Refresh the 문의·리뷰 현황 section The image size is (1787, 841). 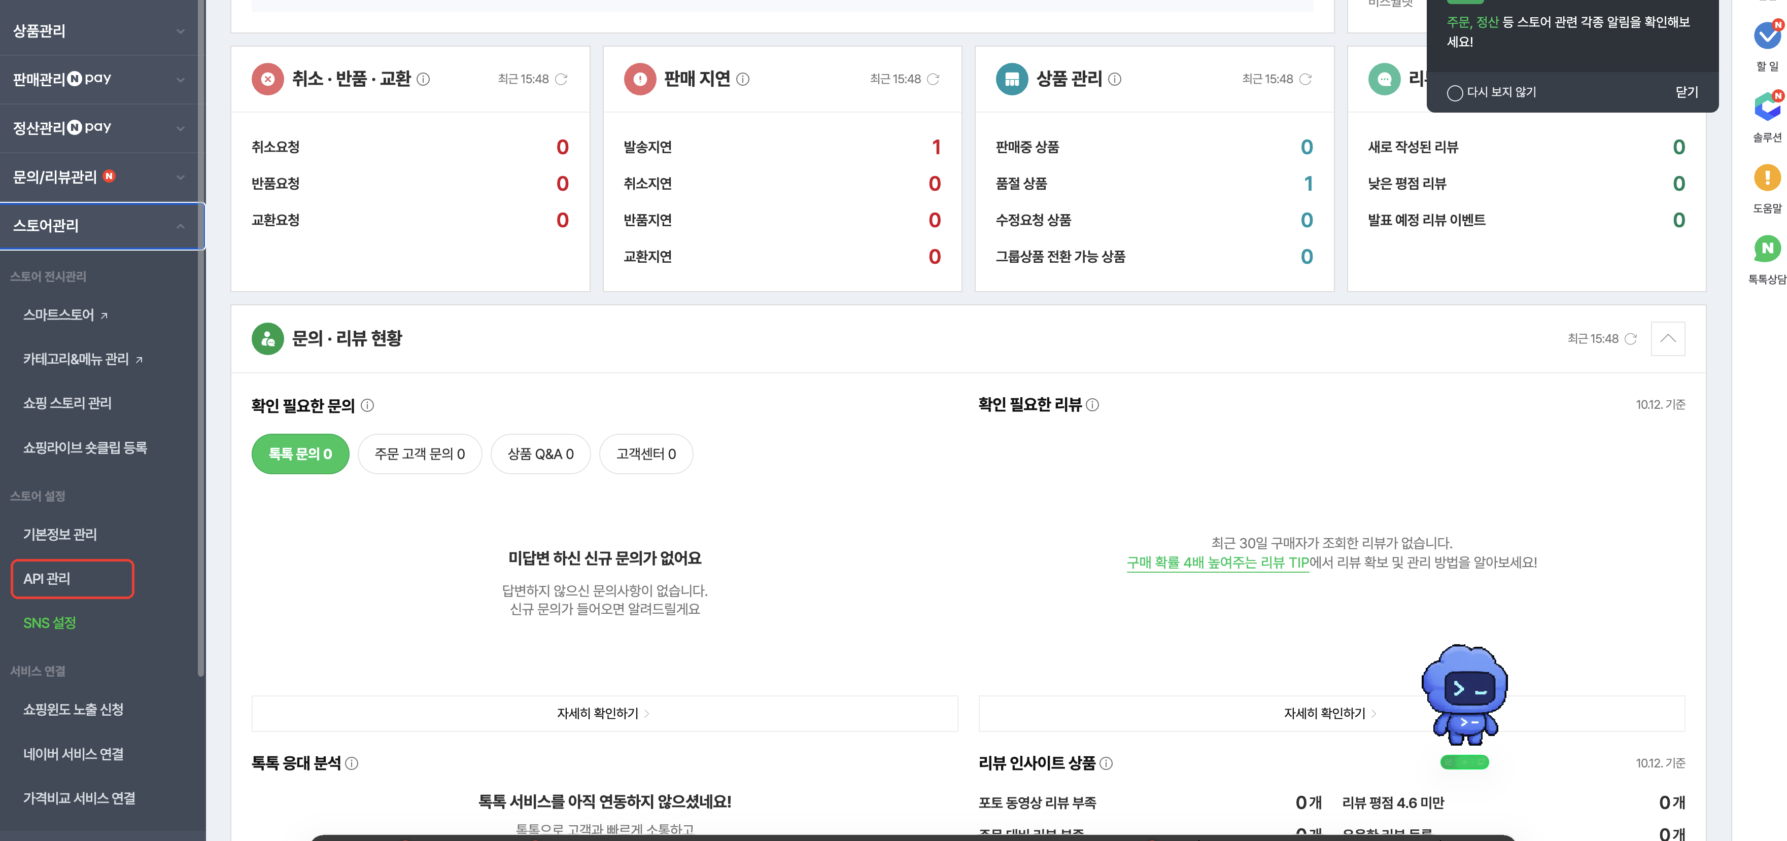[1631, 338]
